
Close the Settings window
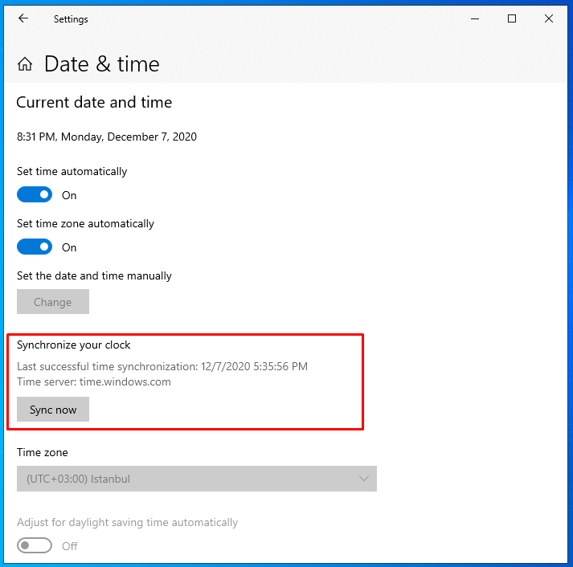point(549,18)
